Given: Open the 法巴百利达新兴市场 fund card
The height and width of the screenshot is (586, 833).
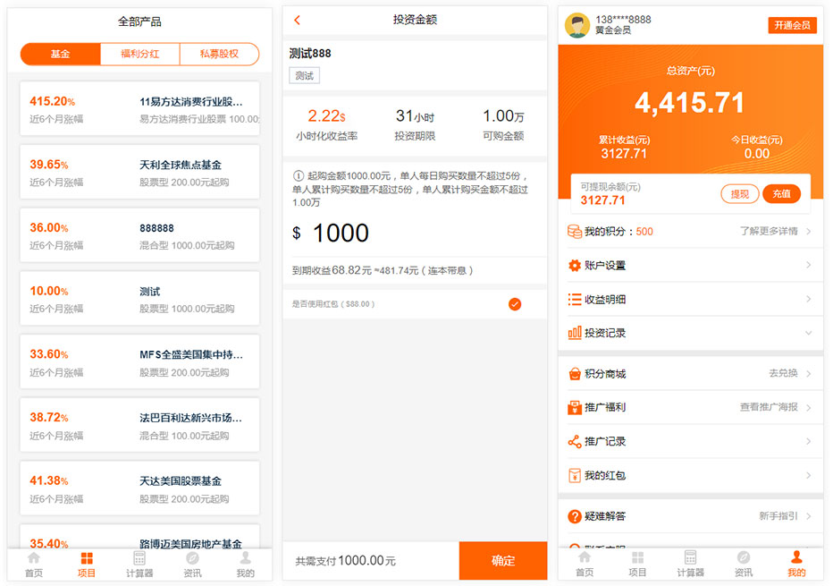Looking at the screenshot, I should click(x=139, y=425).
